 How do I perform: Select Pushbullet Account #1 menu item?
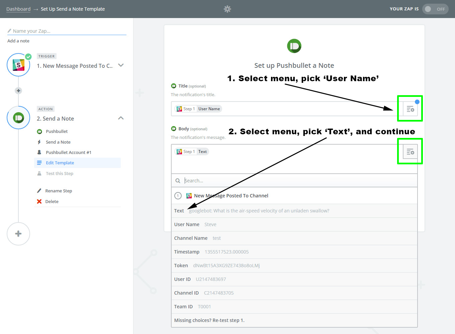pos(68,153)
